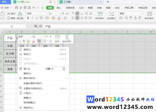Click the 行数 row count field
Viewport: 156px width, 112px height.
click(x=57, y=69)
